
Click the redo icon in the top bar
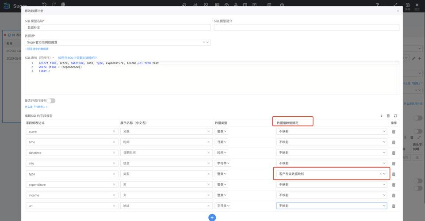click(x=54, y=4)
